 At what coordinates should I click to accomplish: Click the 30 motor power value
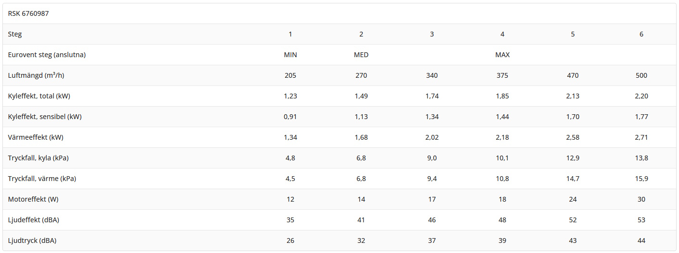pyautogui.click(x=641, y=199)
